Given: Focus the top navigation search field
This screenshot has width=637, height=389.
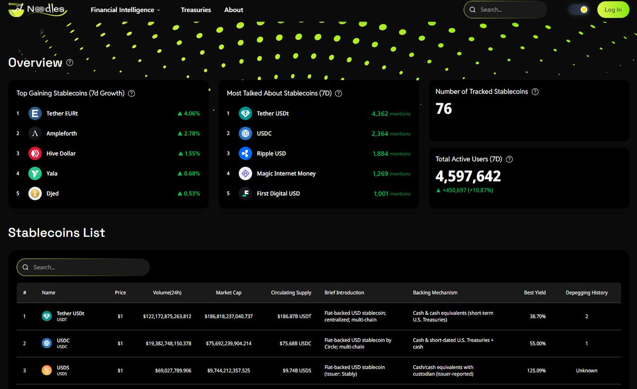Looking at the screenshot, I should 505,10.
